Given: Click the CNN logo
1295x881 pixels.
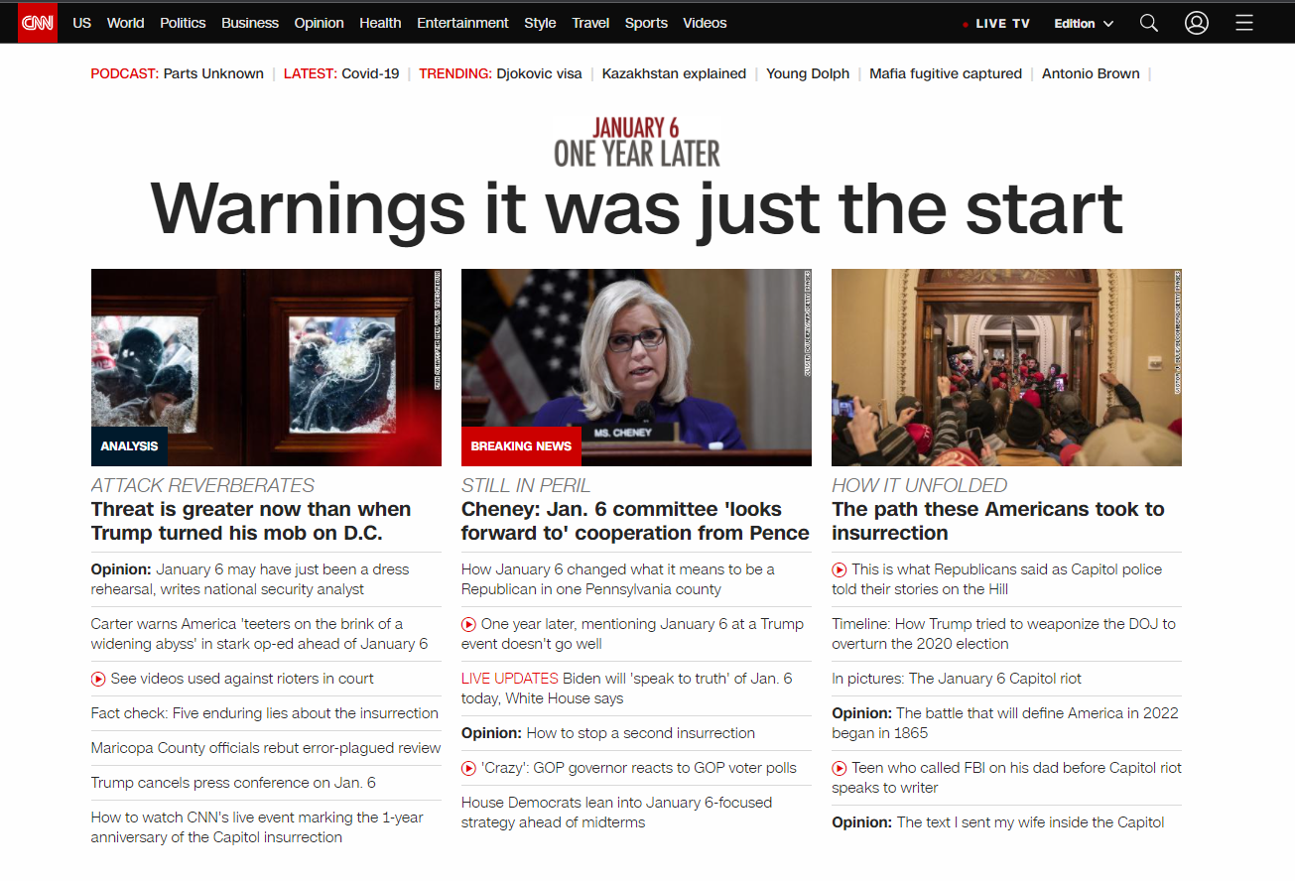Looking at the screenshot, I should (x=38, y=22).
